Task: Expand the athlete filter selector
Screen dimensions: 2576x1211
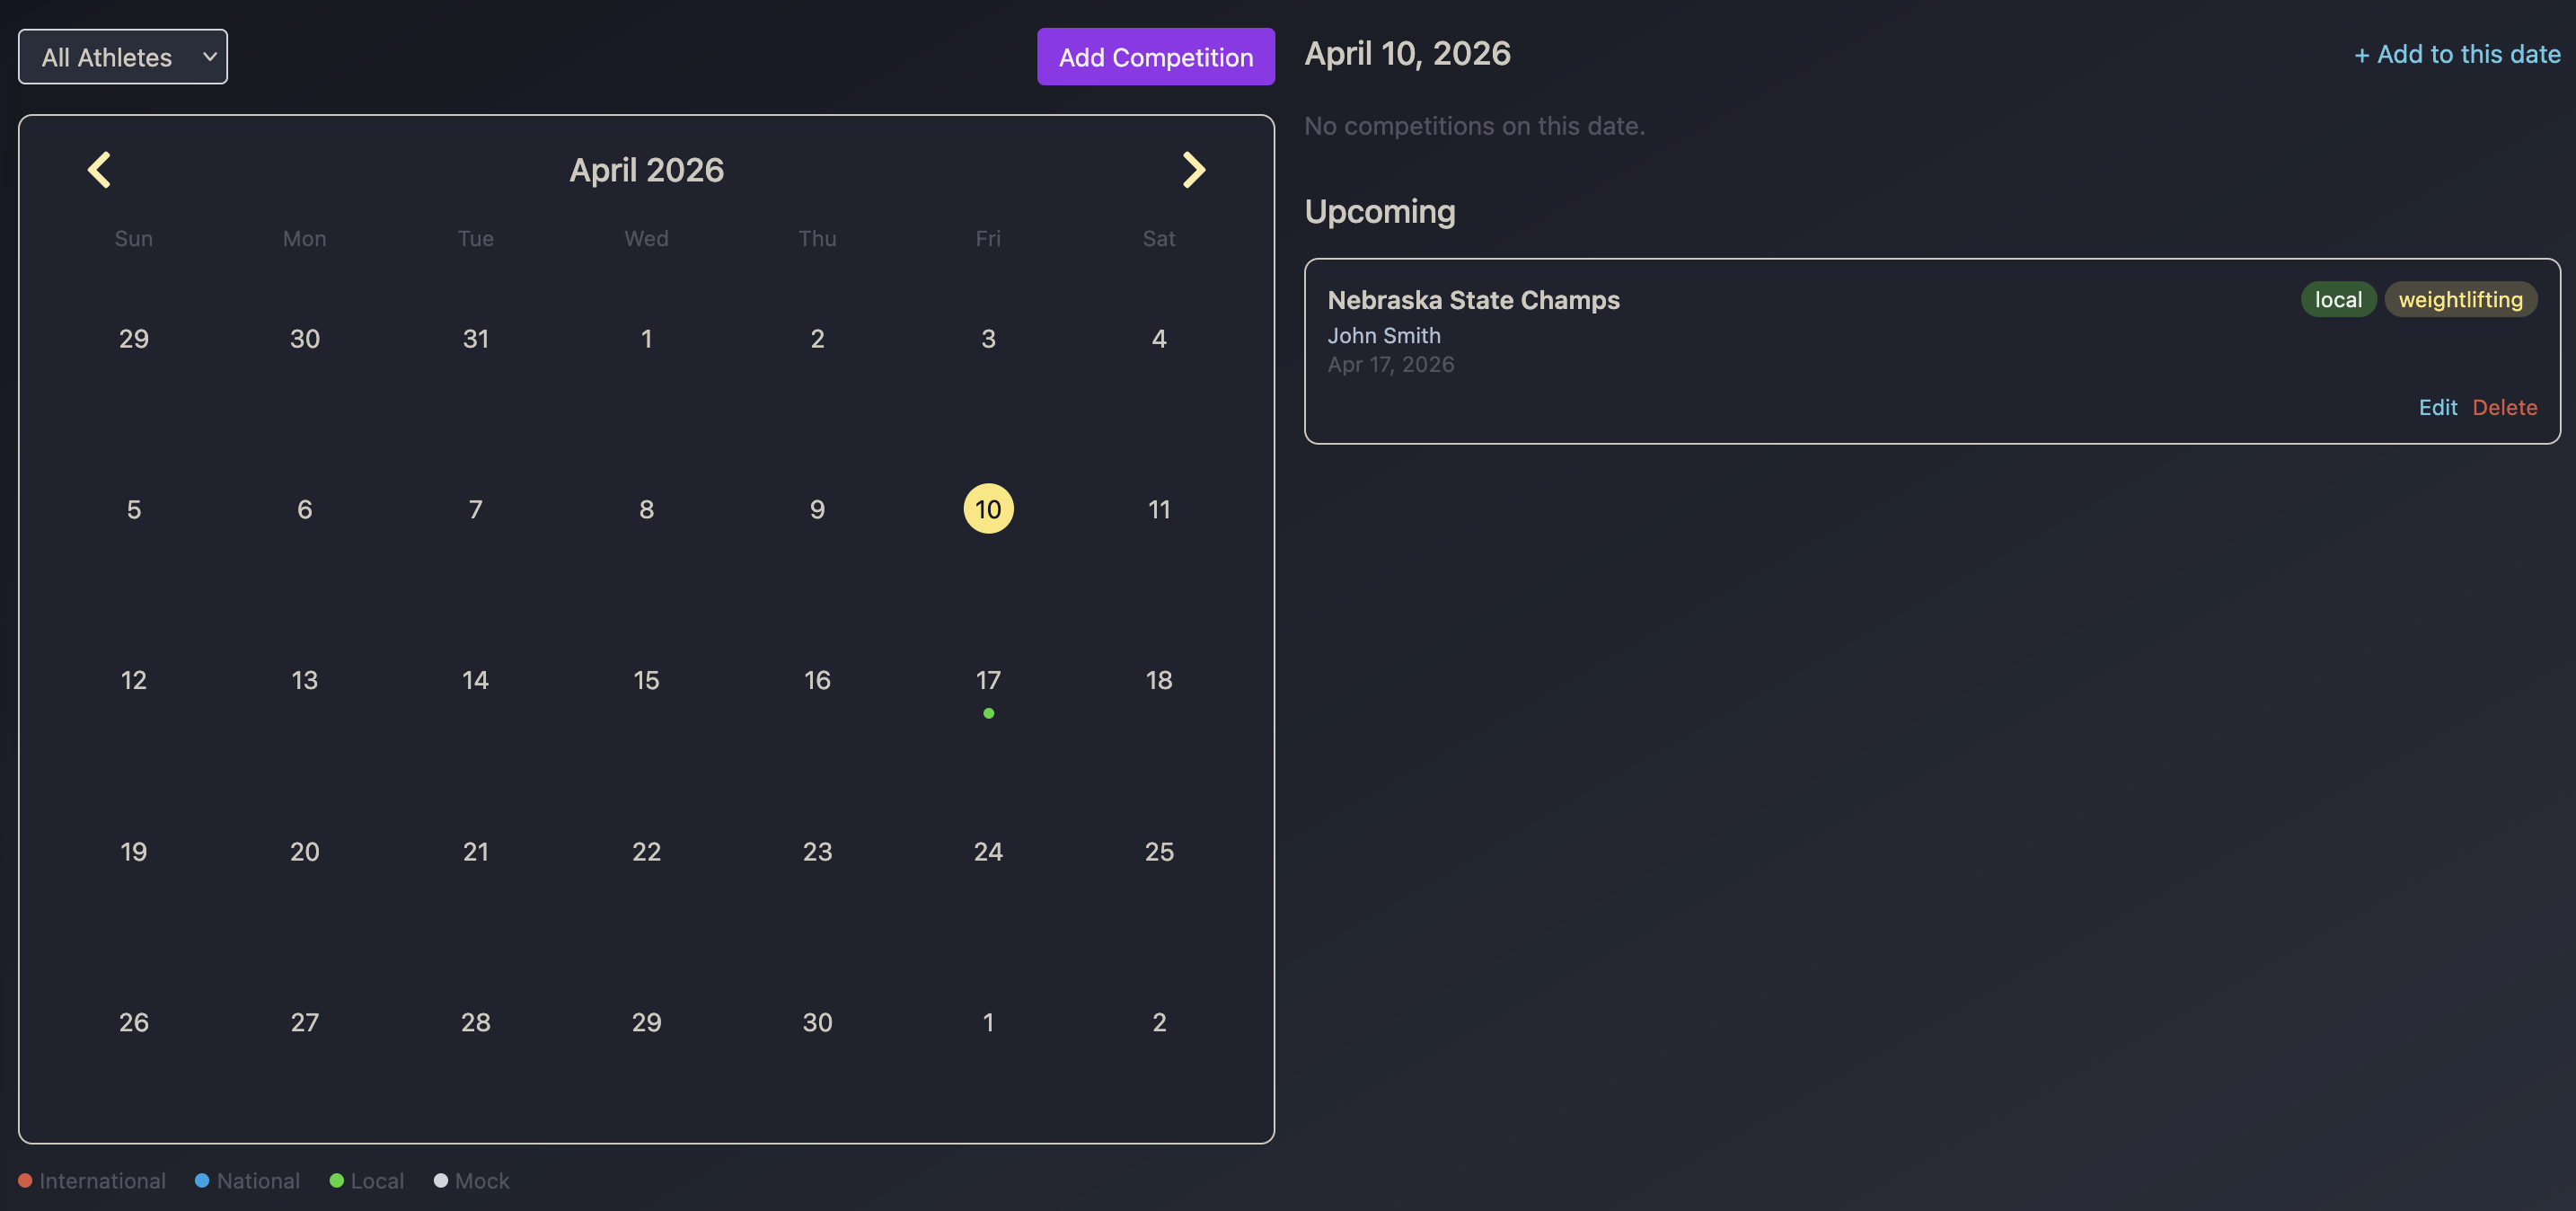Action: (x=122, y=56)
